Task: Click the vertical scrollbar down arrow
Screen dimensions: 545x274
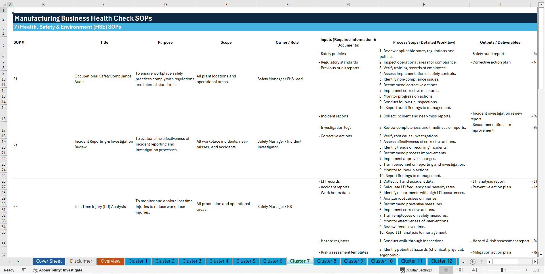Action: point(542,255)
